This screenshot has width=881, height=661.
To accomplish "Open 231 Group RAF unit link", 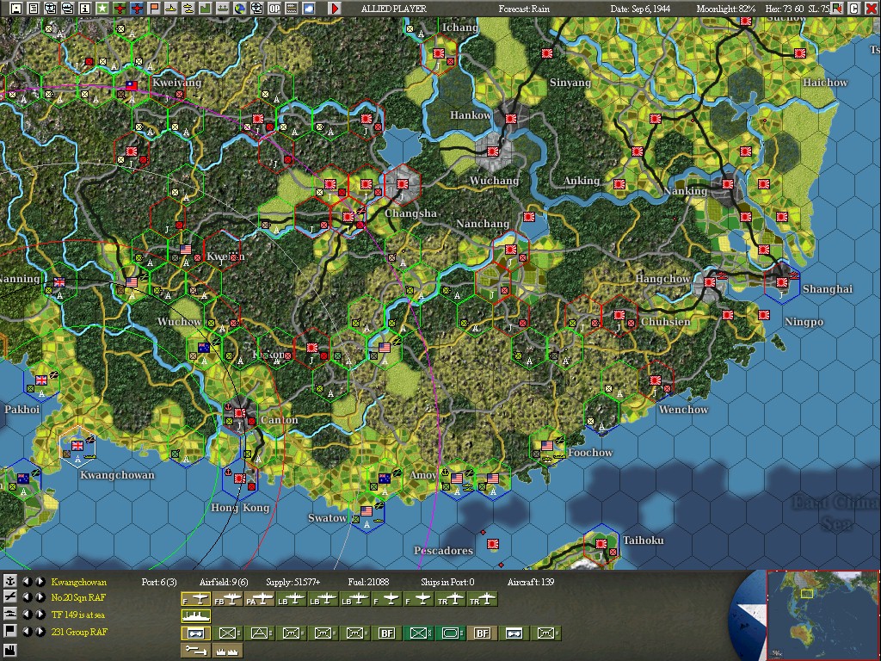I will tap(79, 632).
